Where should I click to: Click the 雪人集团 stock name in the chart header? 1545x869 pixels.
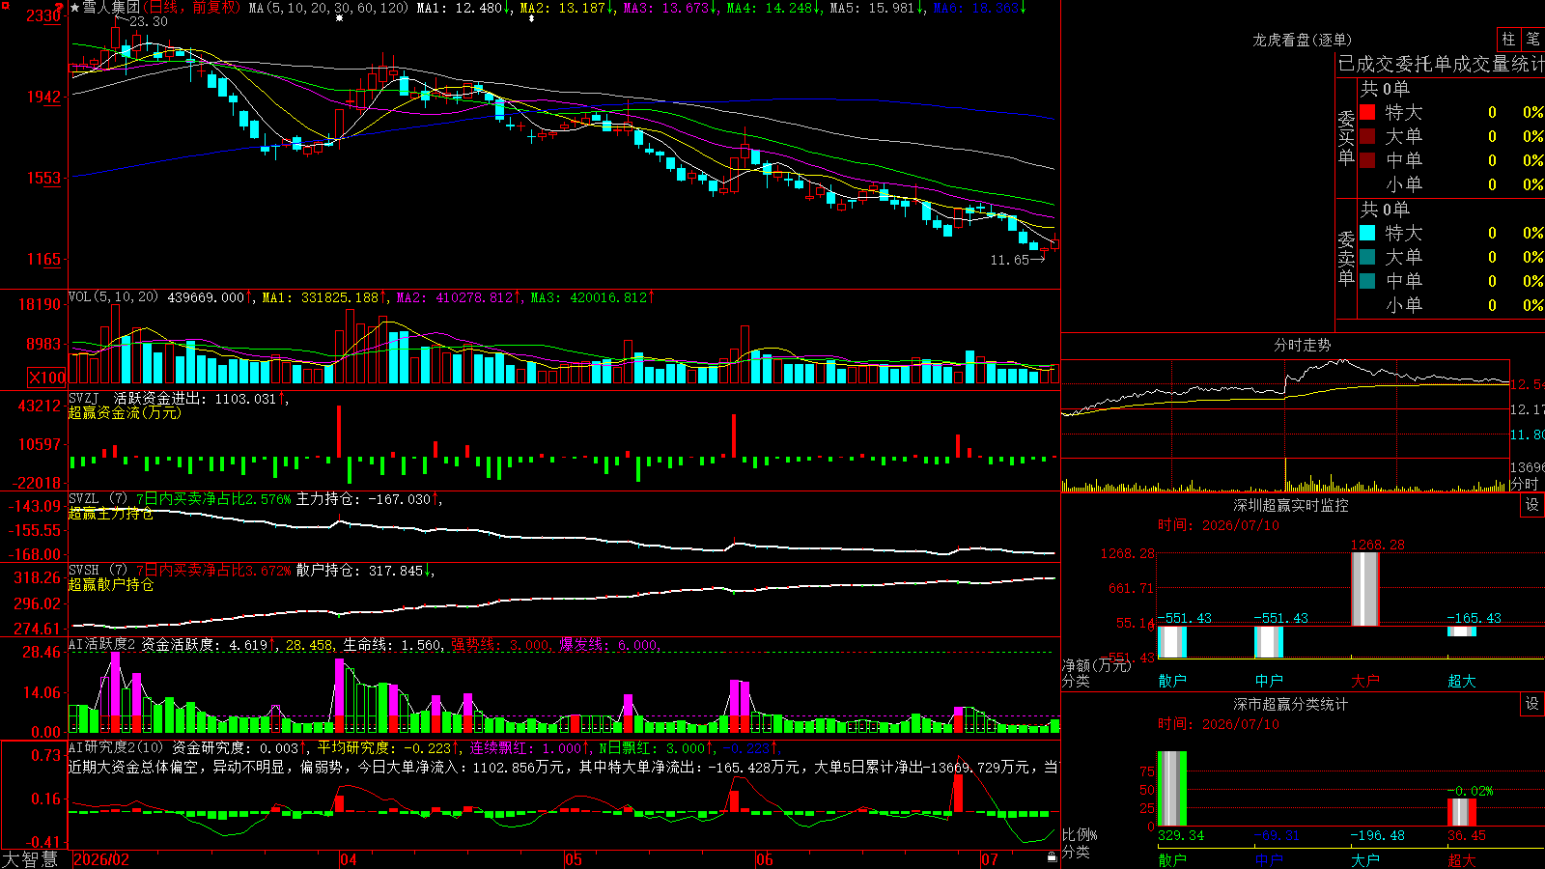click(x=110, y=8)
